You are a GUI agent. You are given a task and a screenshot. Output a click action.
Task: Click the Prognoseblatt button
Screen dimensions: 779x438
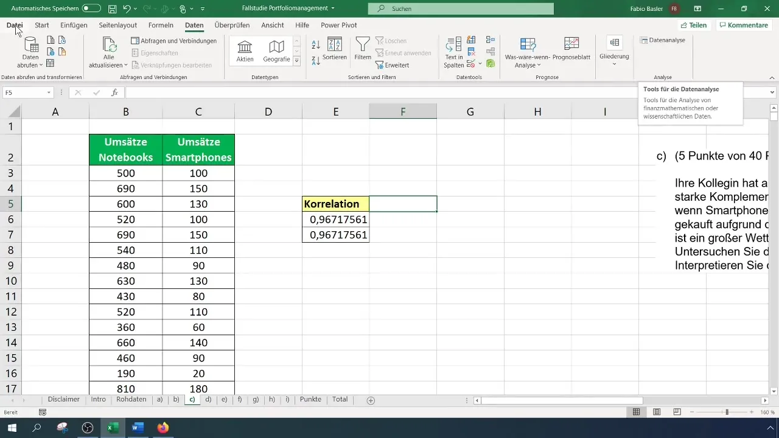click(571, 49)
